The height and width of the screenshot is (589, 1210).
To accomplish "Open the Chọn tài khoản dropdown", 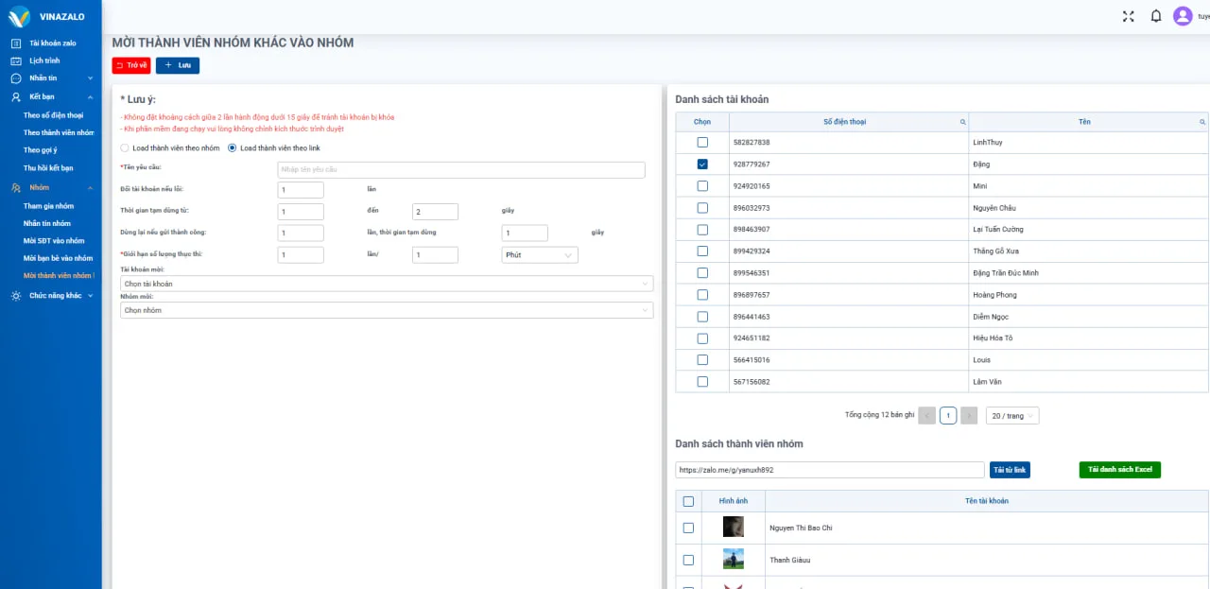I will tap(387, 284).
